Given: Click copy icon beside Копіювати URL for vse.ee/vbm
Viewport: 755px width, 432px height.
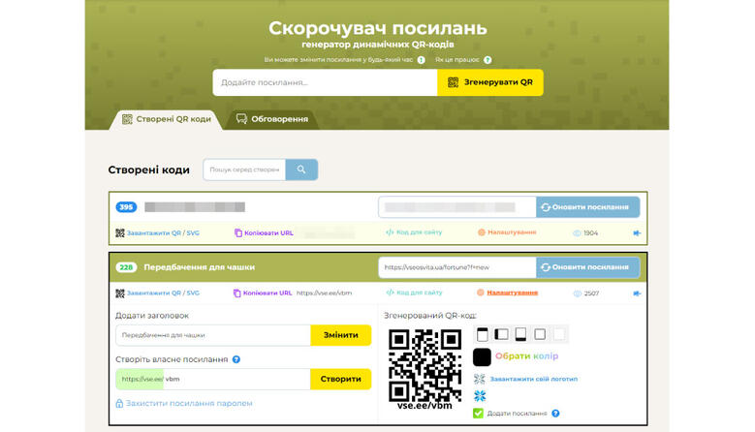Looking at the screenshot, I should click(x=236, y=293).
